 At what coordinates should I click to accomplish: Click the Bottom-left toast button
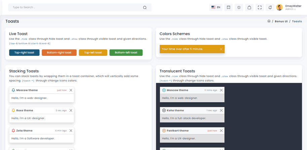(x=126, y=52)
